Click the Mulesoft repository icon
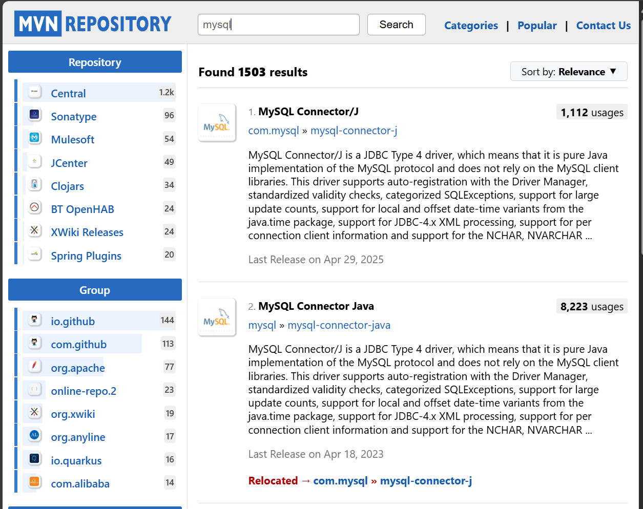The height and width of the screenshot is (509, 643). [x=34, y=139]
